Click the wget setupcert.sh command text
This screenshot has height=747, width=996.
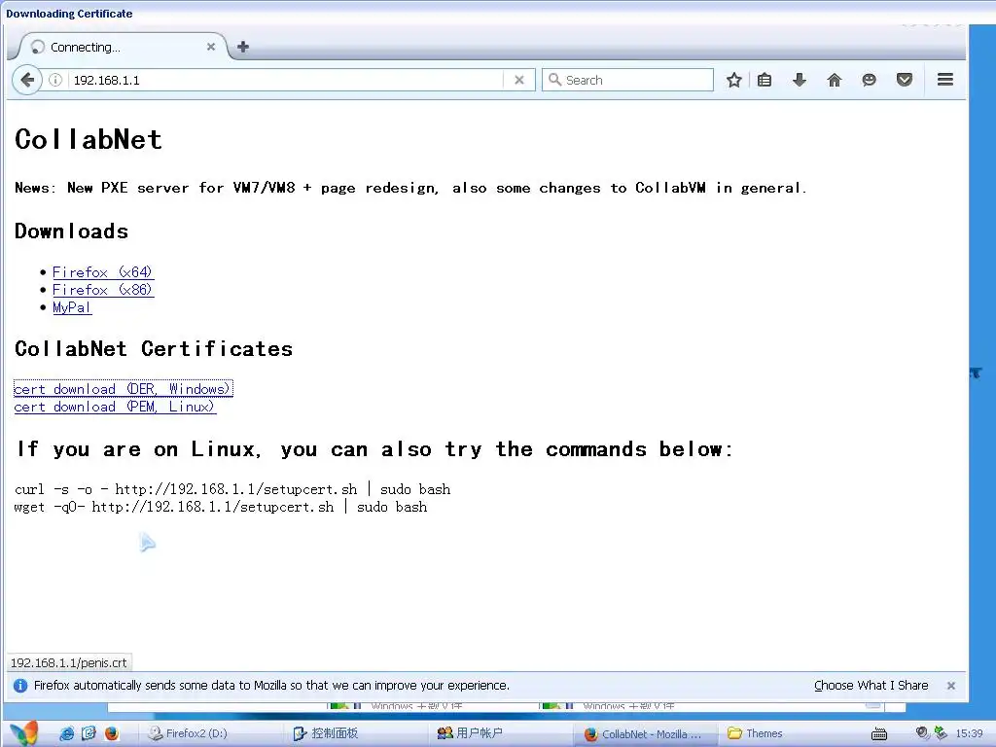(x=221, y=507)
